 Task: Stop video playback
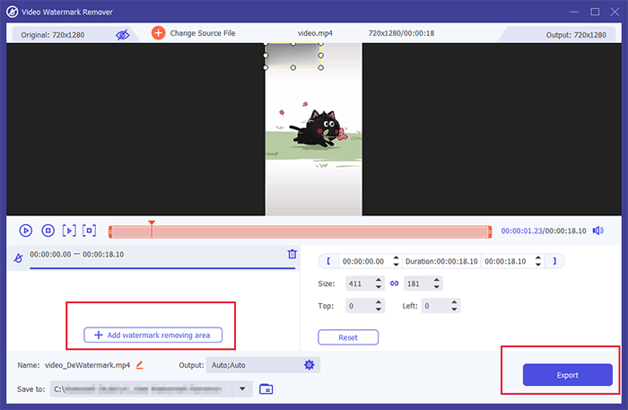click(x=48, y=231)
